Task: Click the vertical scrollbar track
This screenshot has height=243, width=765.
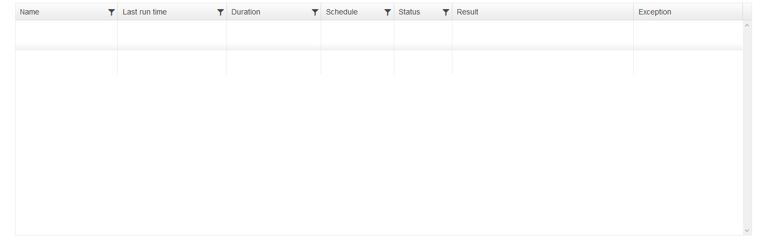Action: pyautogui.click(x=747, y=129)
